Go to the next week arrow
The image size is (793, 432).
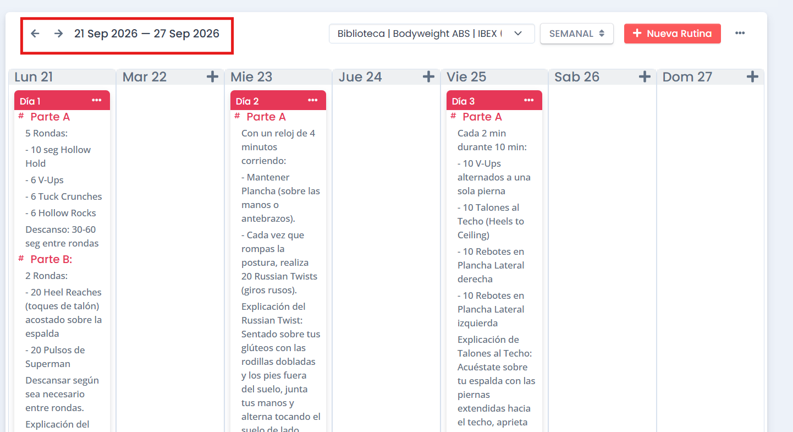tap(59, 34)
